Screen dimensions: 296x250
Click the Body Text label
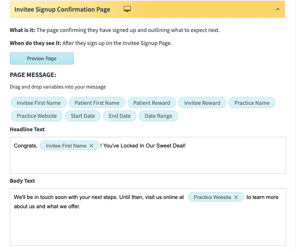pos(22,181)
